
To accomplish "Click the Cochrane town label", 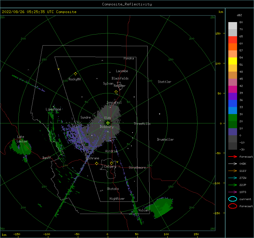I will (x=92, y=158).
